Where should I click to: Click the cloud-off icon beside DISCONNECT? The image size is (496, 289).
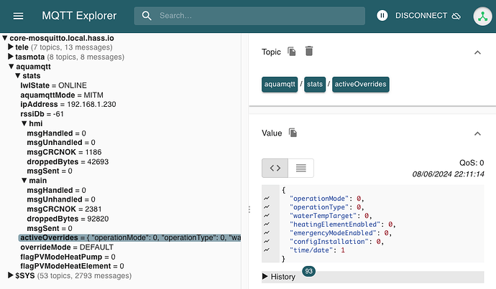coord(456,16)
